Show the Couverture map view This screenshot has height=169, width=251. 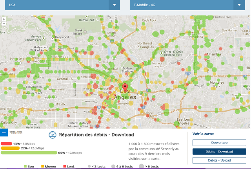pos(219,143)
